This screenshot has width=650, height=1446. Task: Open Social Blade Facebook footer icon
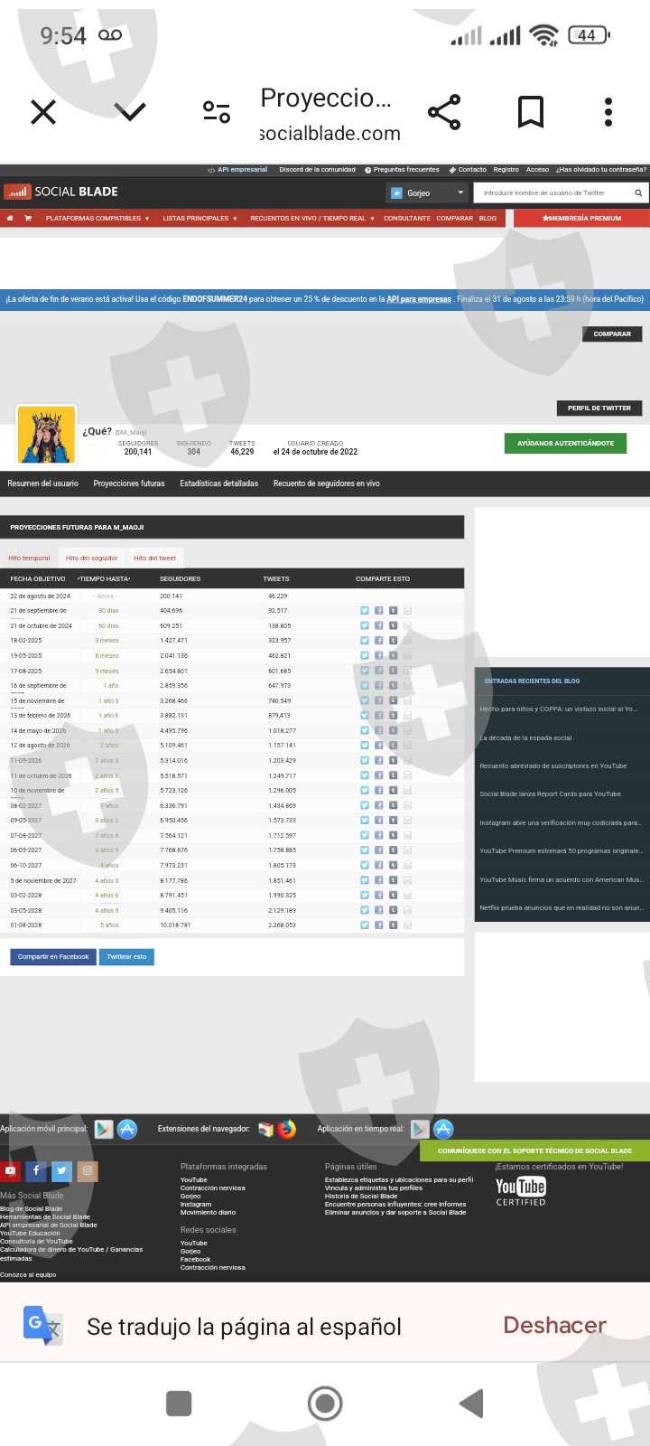click(x=36, y=1170)
